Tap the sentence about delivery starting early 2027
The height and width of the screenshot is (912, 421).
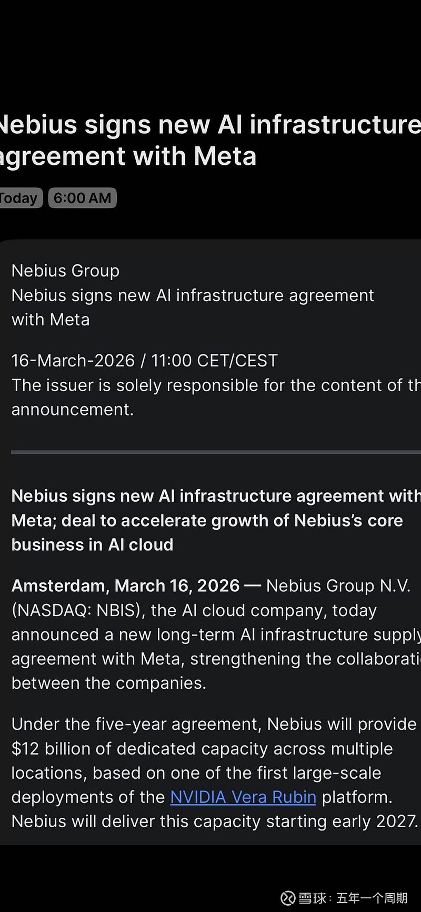click(x=215, y=821)
